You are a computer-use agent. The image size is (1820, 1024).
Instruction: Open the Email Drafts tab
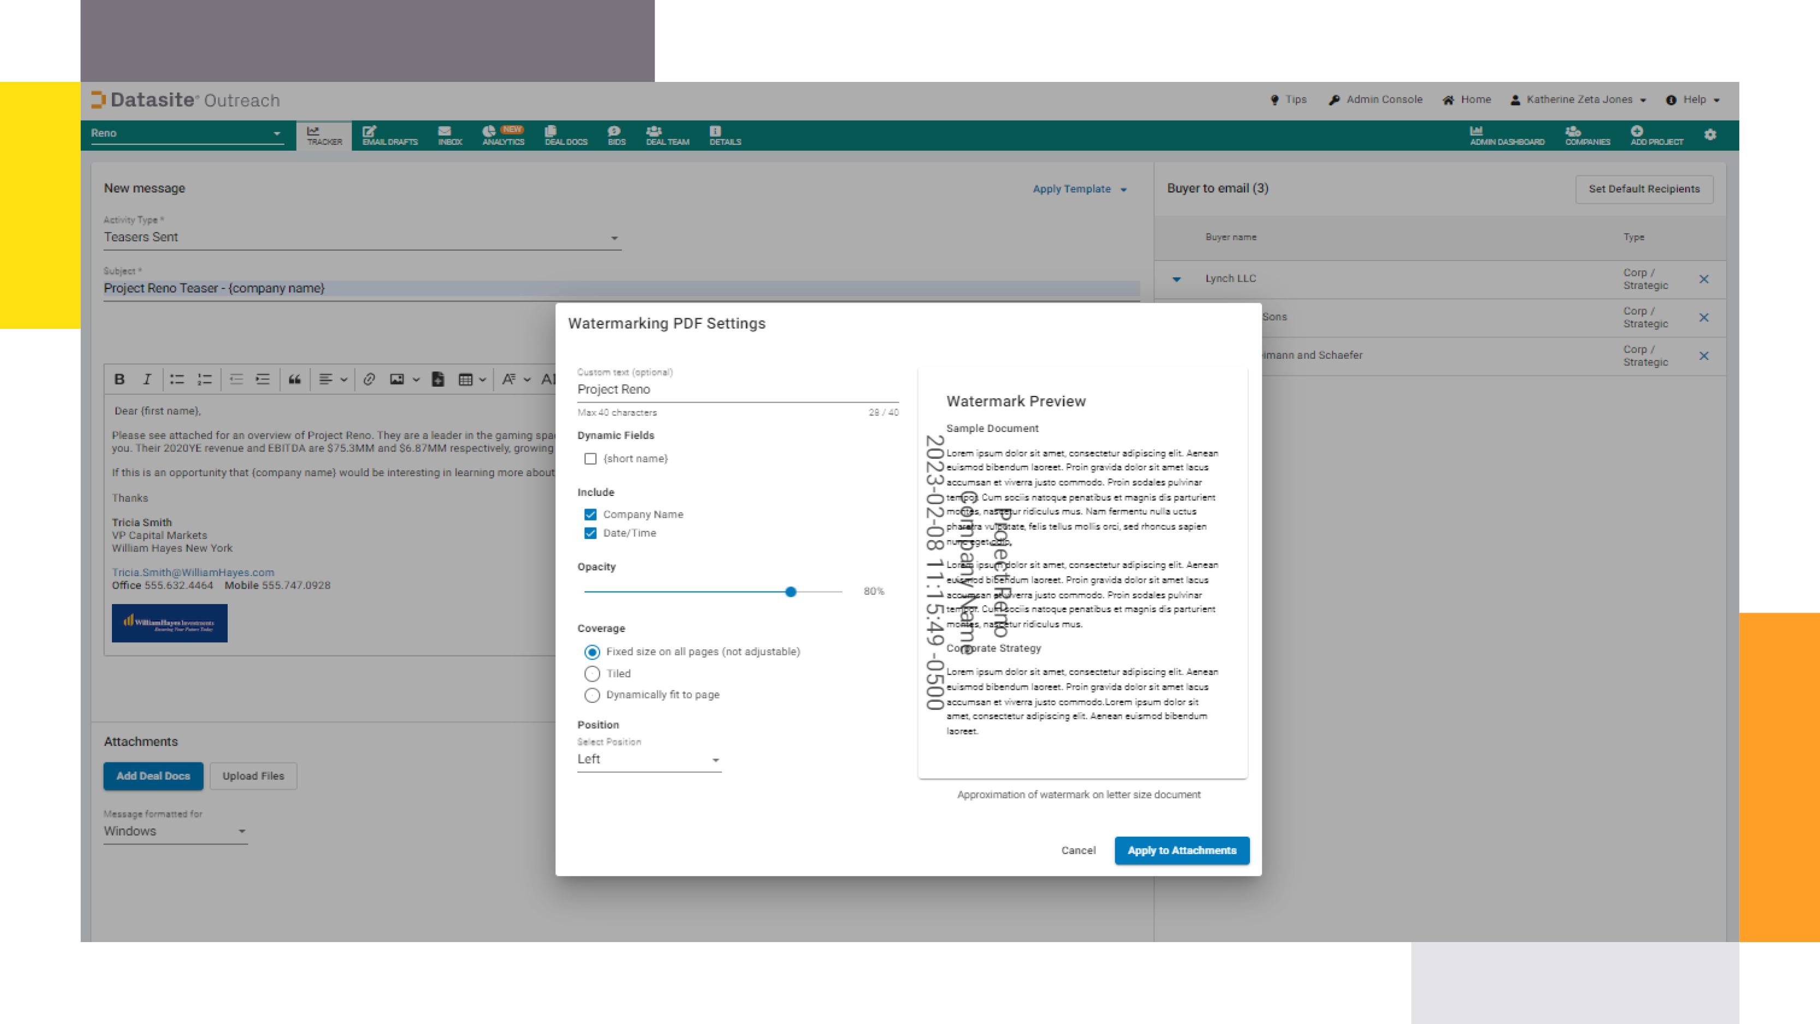pyautogui.click(x=390, y=135)
